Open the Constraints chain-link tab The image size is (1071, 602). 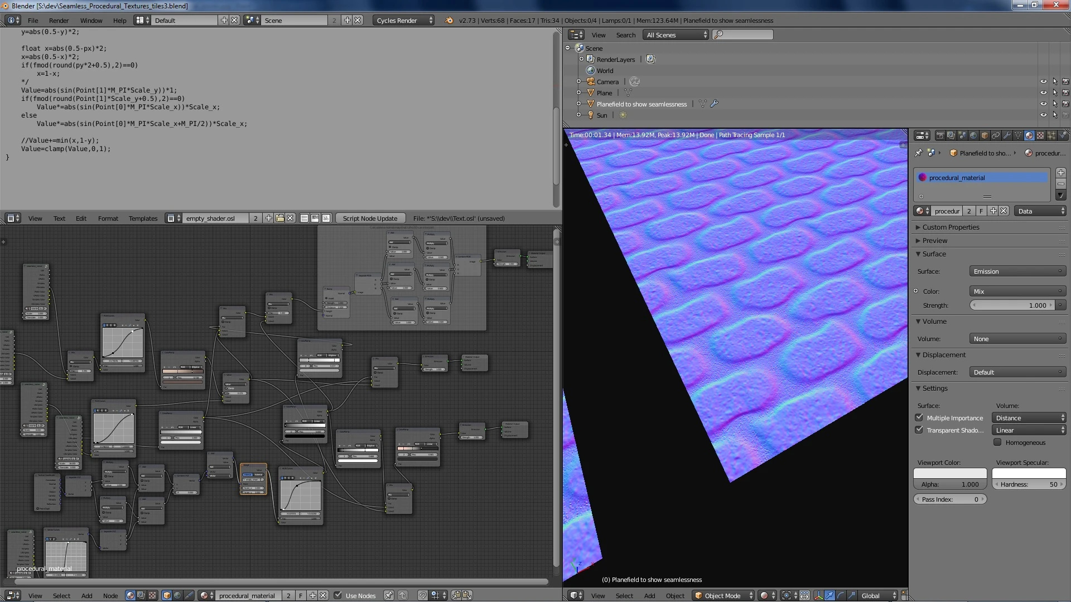(x=996, y=135)
